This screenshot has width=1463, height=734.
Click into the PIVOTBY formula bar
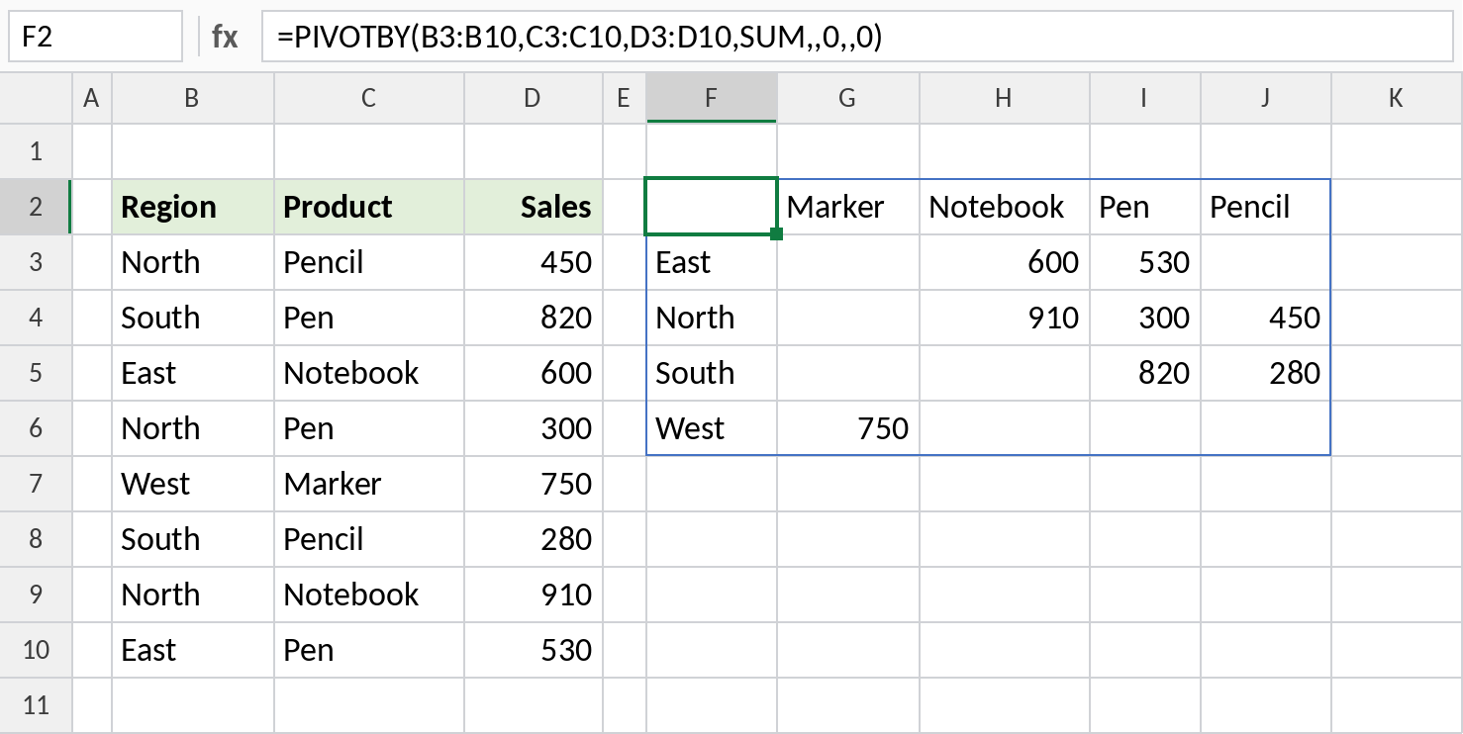click(x=857, y=38)
